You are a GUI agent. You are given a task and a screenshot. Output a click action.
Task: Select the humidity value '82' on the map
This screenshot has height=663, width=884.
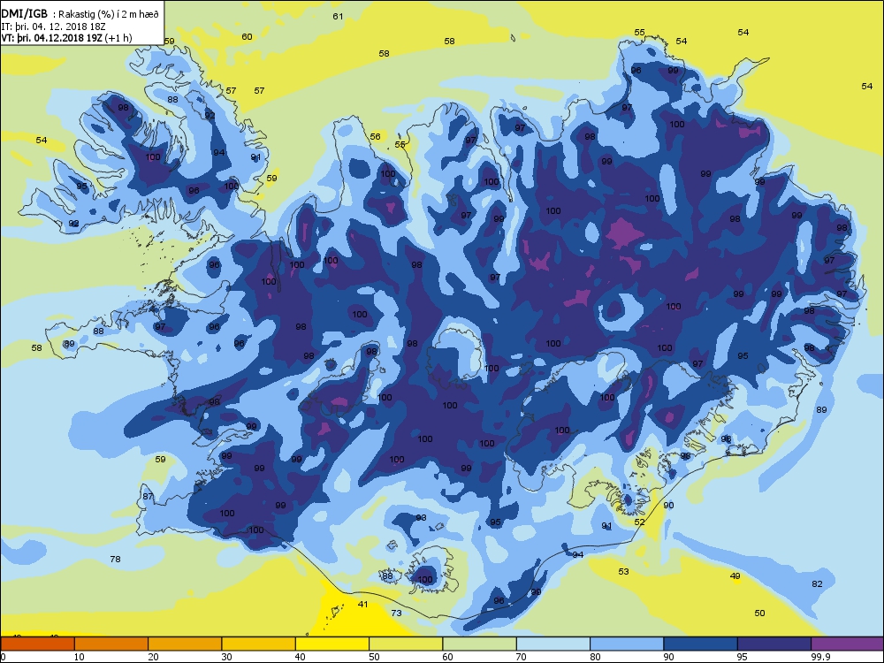point(817,584)
